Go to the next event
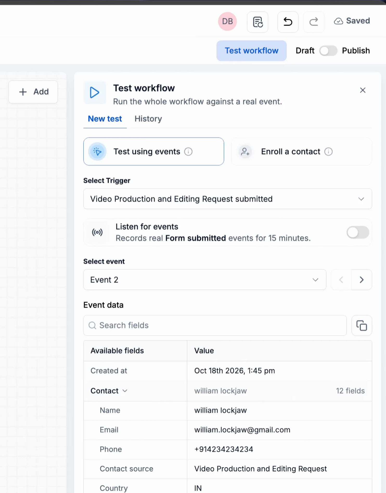Viewport: 386px width, 493px height. click(362, 280)
